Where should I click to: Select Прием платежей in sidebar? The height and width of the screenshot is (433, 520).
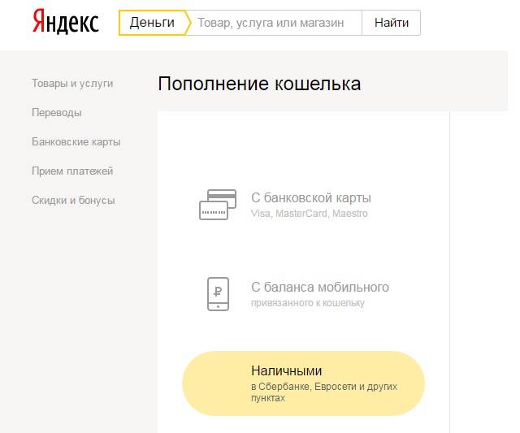click(72, 171)
